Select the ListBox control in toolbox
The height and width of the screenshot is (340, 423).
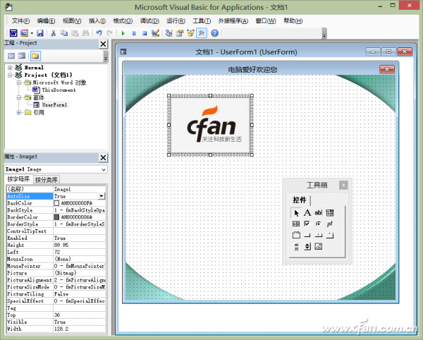click(296, 224)
